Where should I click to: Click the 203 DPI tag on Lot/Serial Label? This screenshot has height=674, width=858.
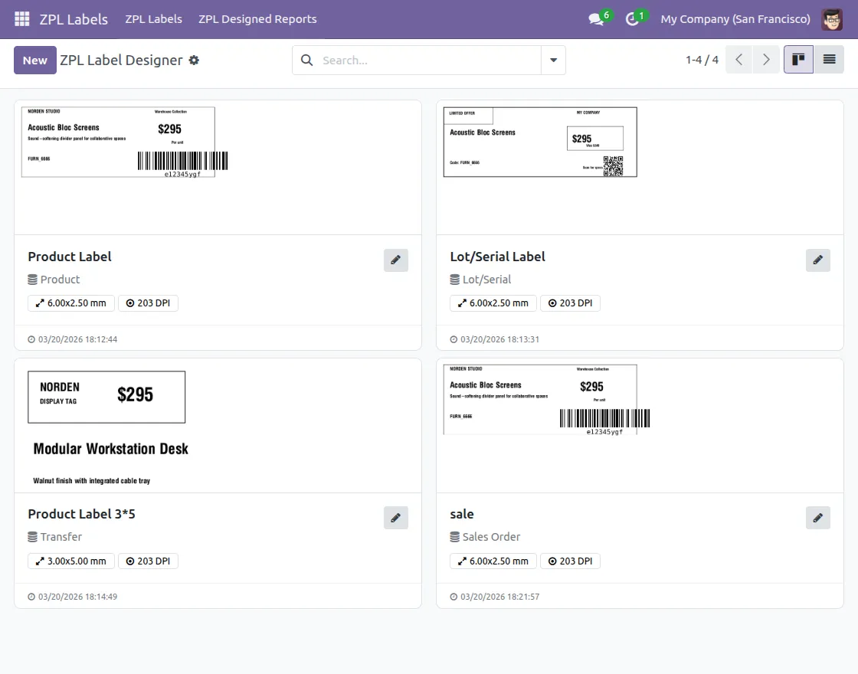(x=570, y=303)
